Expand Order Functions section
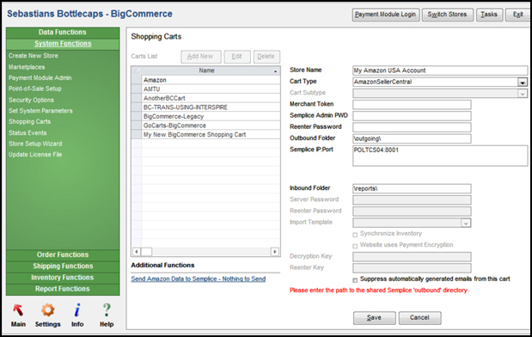 [63, 254]
